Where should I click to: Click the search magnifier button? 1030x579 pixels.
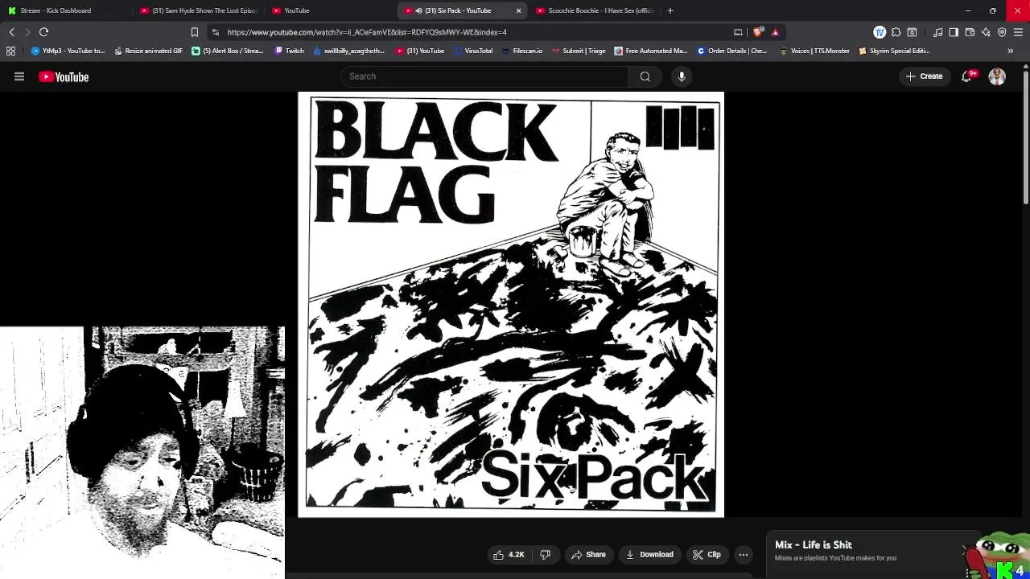coord(645,76)
